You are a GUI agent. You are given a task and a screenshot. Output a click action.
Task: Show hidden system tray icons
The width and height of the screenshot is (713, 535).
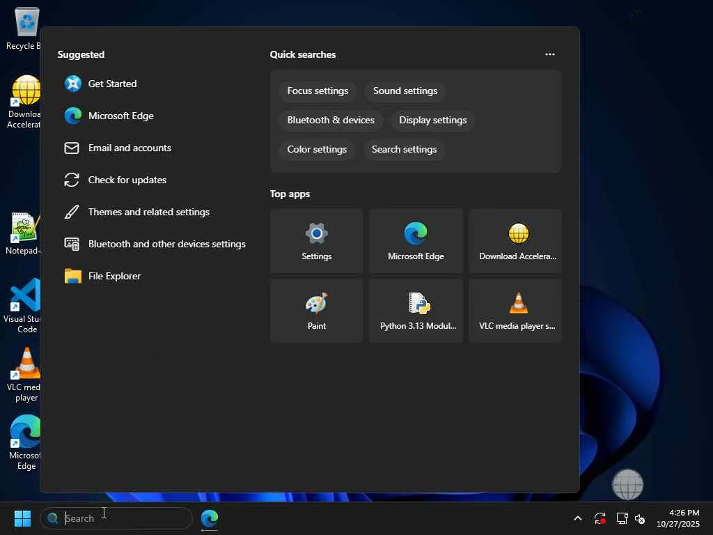(577, 518)
